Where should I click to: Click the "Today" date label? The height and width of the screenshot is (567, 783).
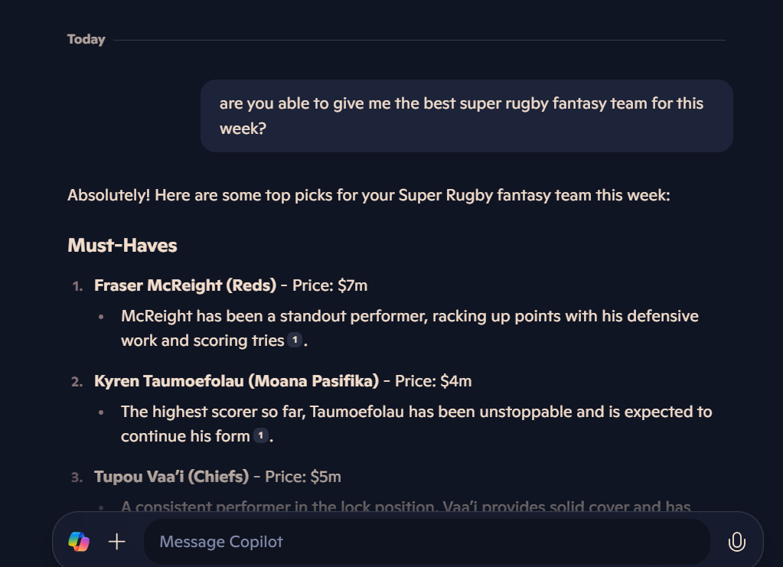86,40
